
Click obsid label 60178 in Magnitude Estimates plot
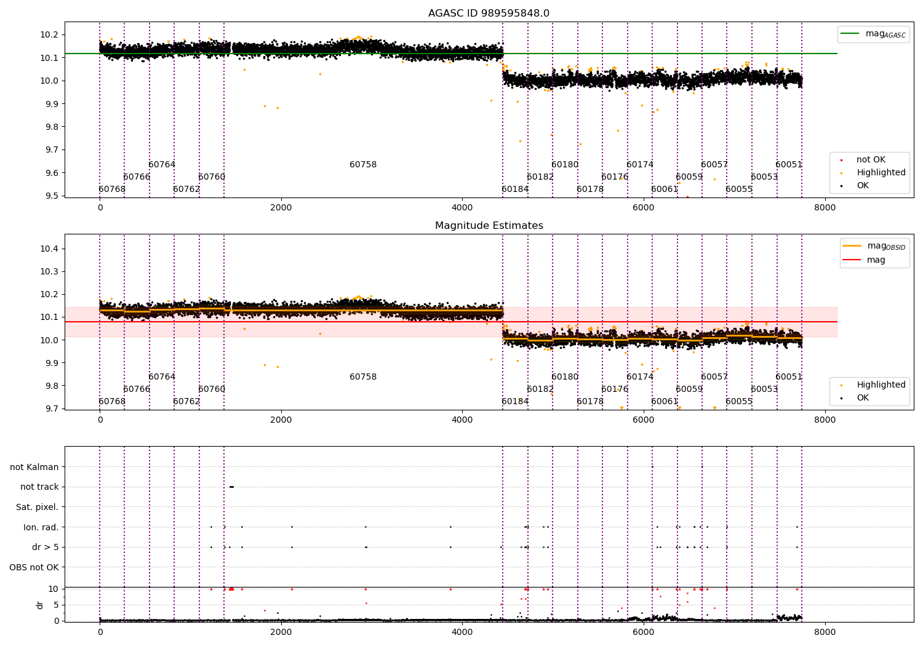click(x=590, y=402)
